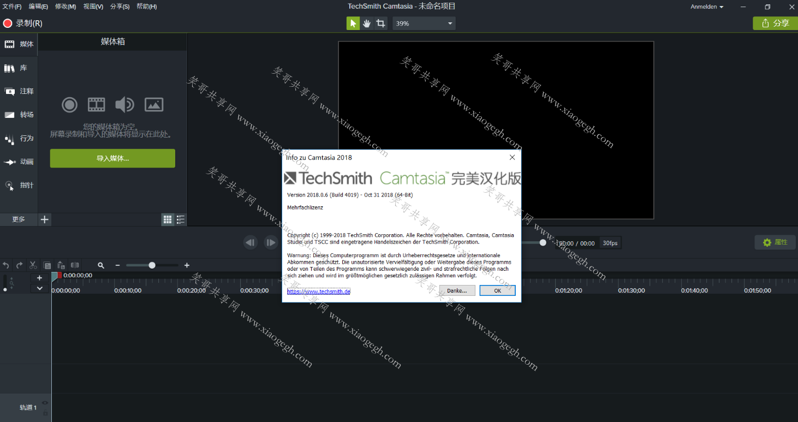Click the plus icon beside 更多
The image size is (798, 422).
(x=45, y=219)
